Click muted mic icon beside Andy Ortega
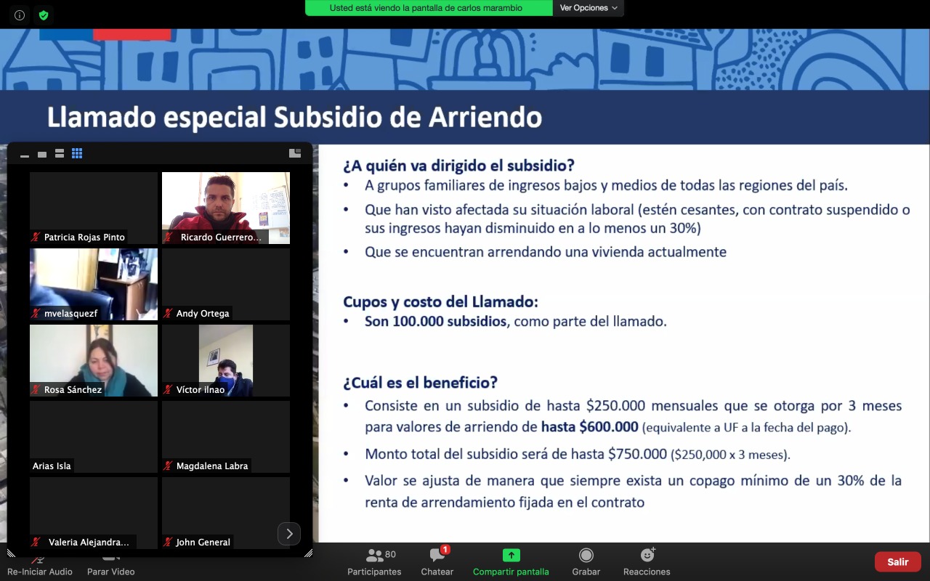930x581 pixels. click(169, 314)
